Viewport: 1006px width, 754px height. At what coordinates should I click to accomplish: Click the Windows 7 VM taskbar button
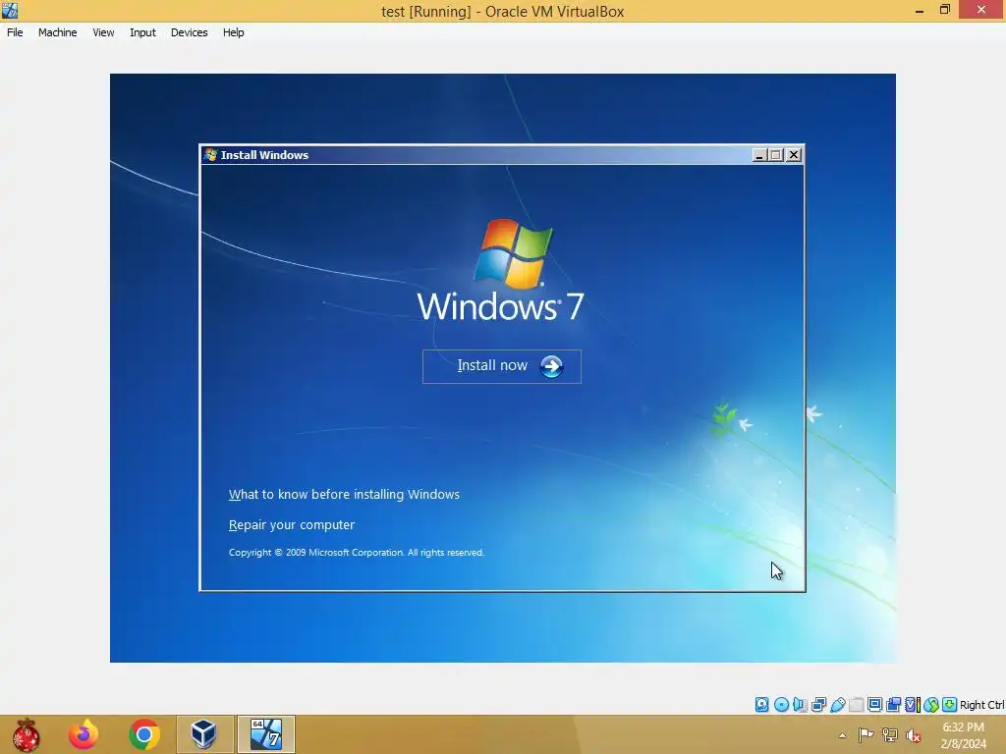[x=265, y=734]
